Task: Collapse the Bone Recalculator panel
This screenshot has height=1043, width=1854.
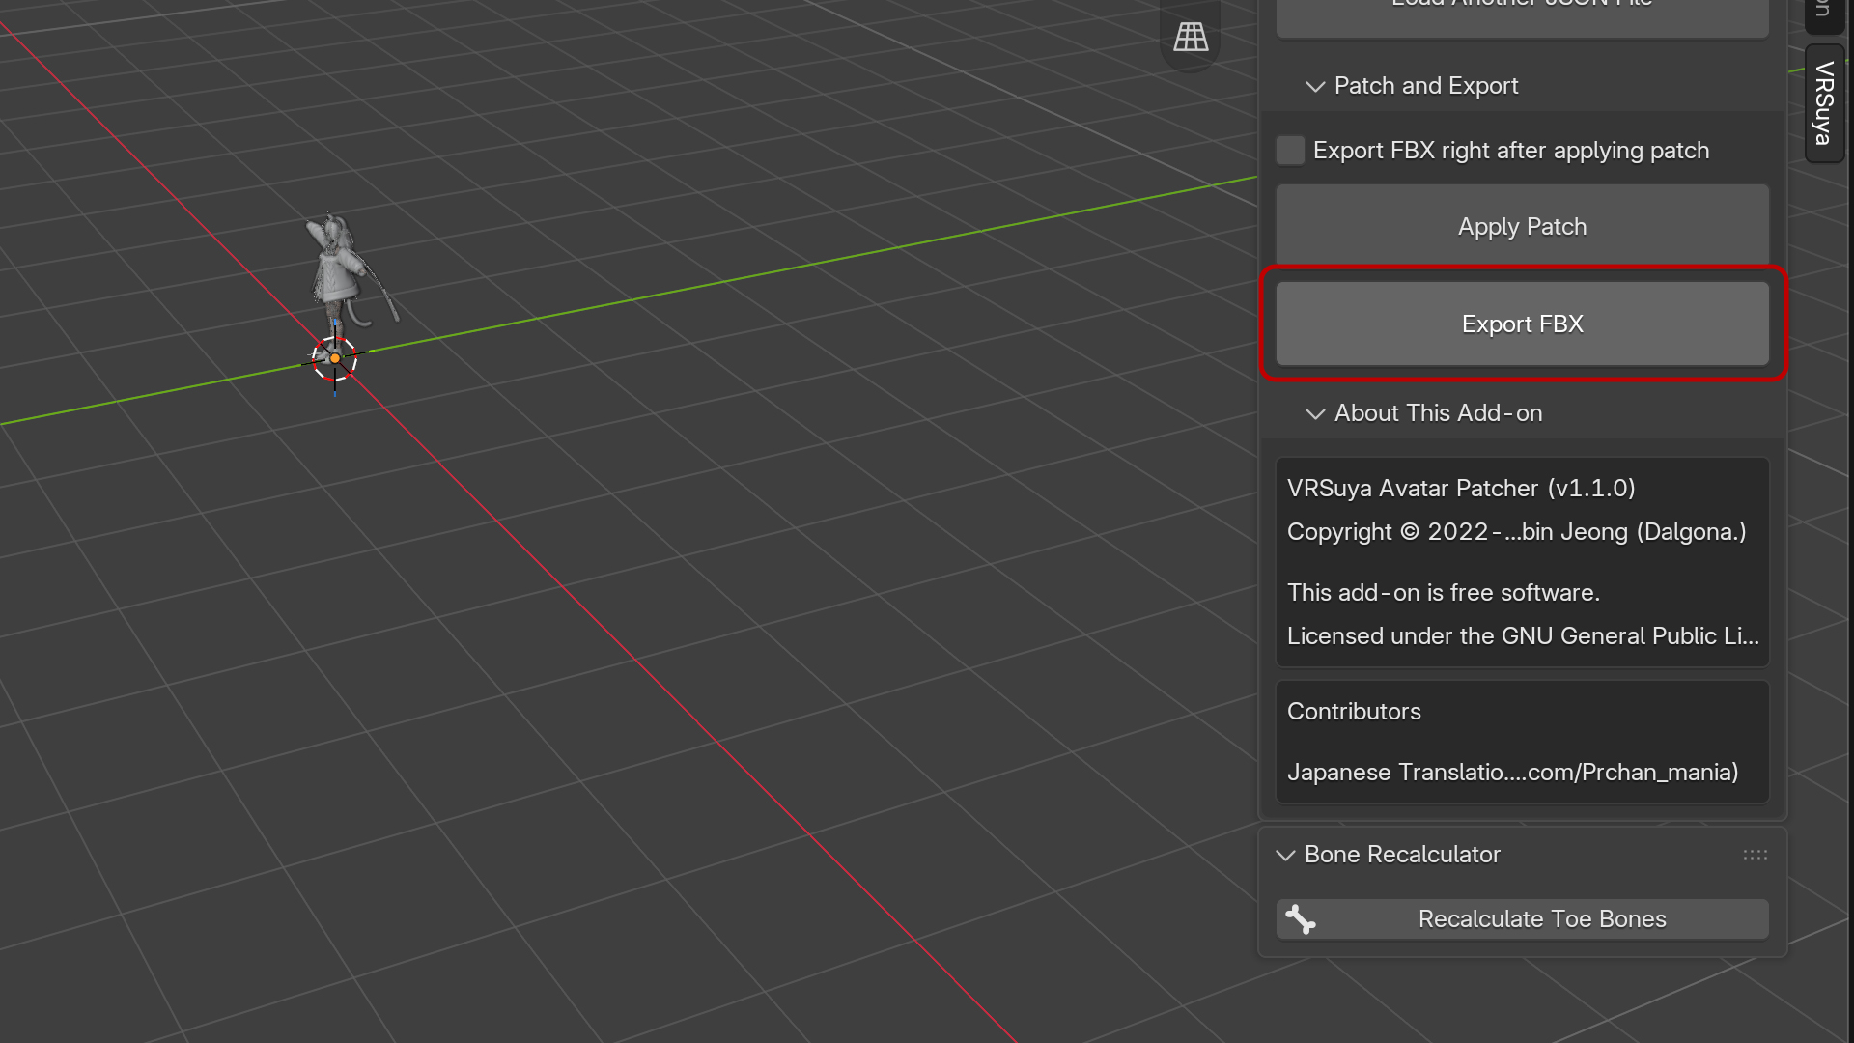Action: point(1285,855)
